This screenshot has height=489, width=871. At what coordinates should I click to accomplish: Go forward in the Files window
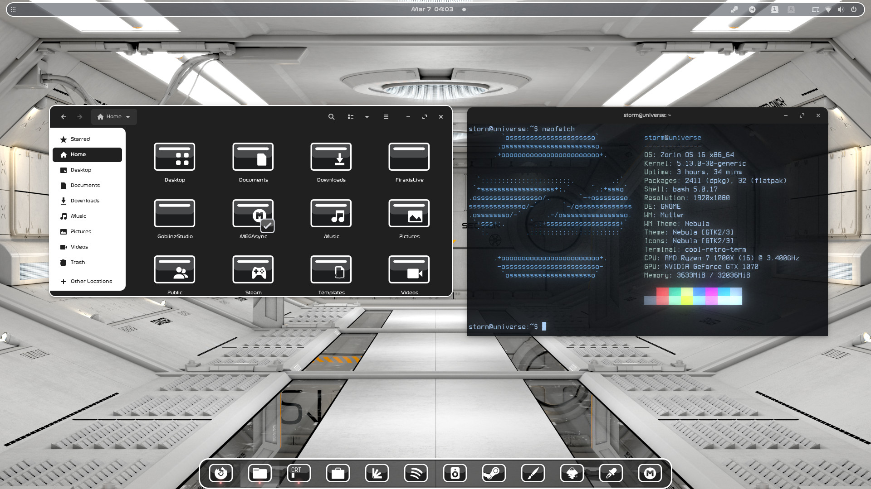pos(80,117)
